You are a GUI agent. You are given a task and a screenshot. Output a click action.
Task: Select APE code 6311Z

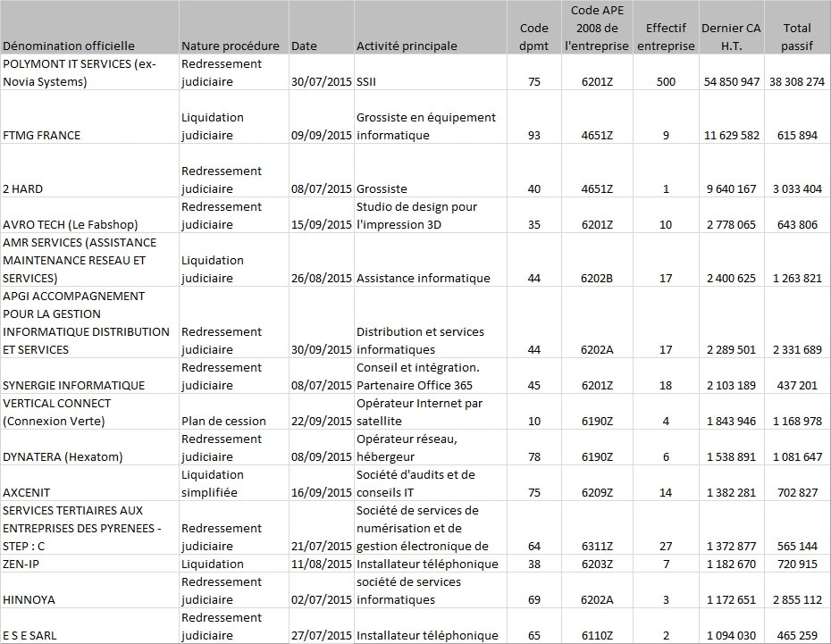(x=597, y=546)
